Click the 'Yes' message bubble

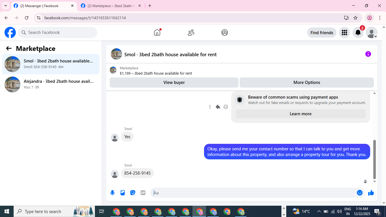127,137
